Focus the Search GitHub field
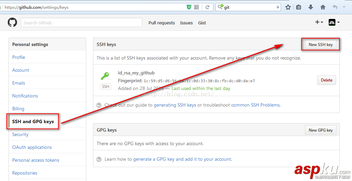The height and width of the screenshot is (181, 352). [x=81, y=22]
